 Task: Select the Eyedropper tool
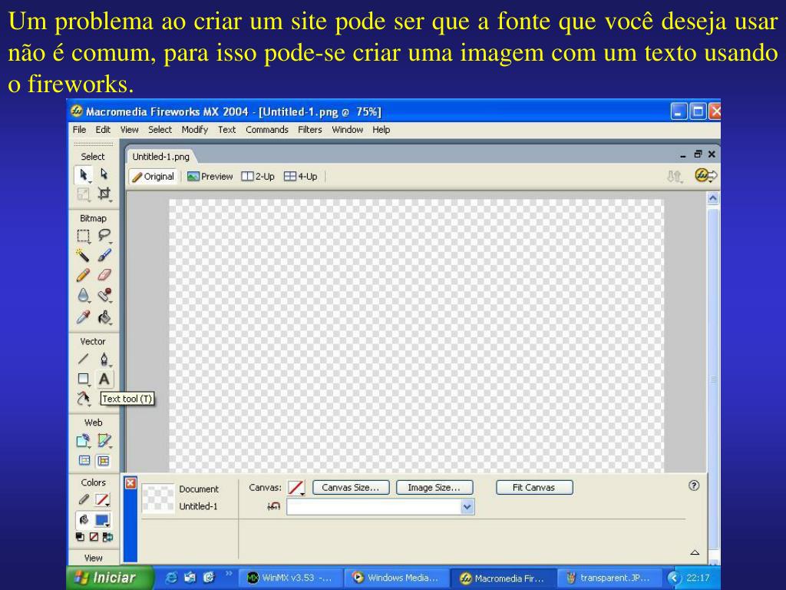(83, 317)
